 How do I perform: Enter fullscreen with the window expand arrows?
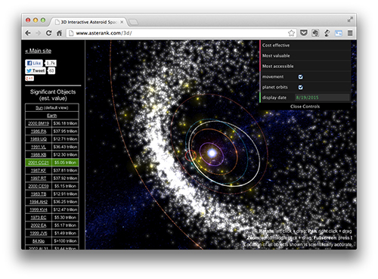tap(350, 20)
